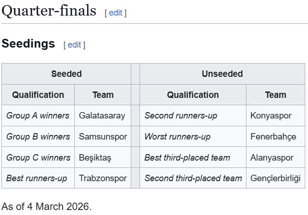Select the Konyaspor team cell
Viewport: 308px width, 215px height.
tap(271, 116)
